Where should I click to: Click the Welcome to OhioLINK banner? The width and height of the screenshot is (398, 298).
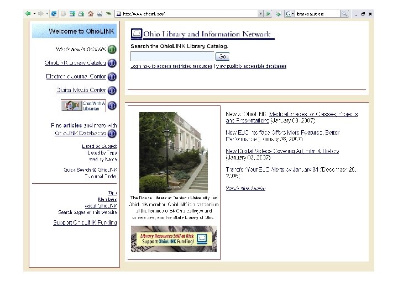click(x=74, y=31)
